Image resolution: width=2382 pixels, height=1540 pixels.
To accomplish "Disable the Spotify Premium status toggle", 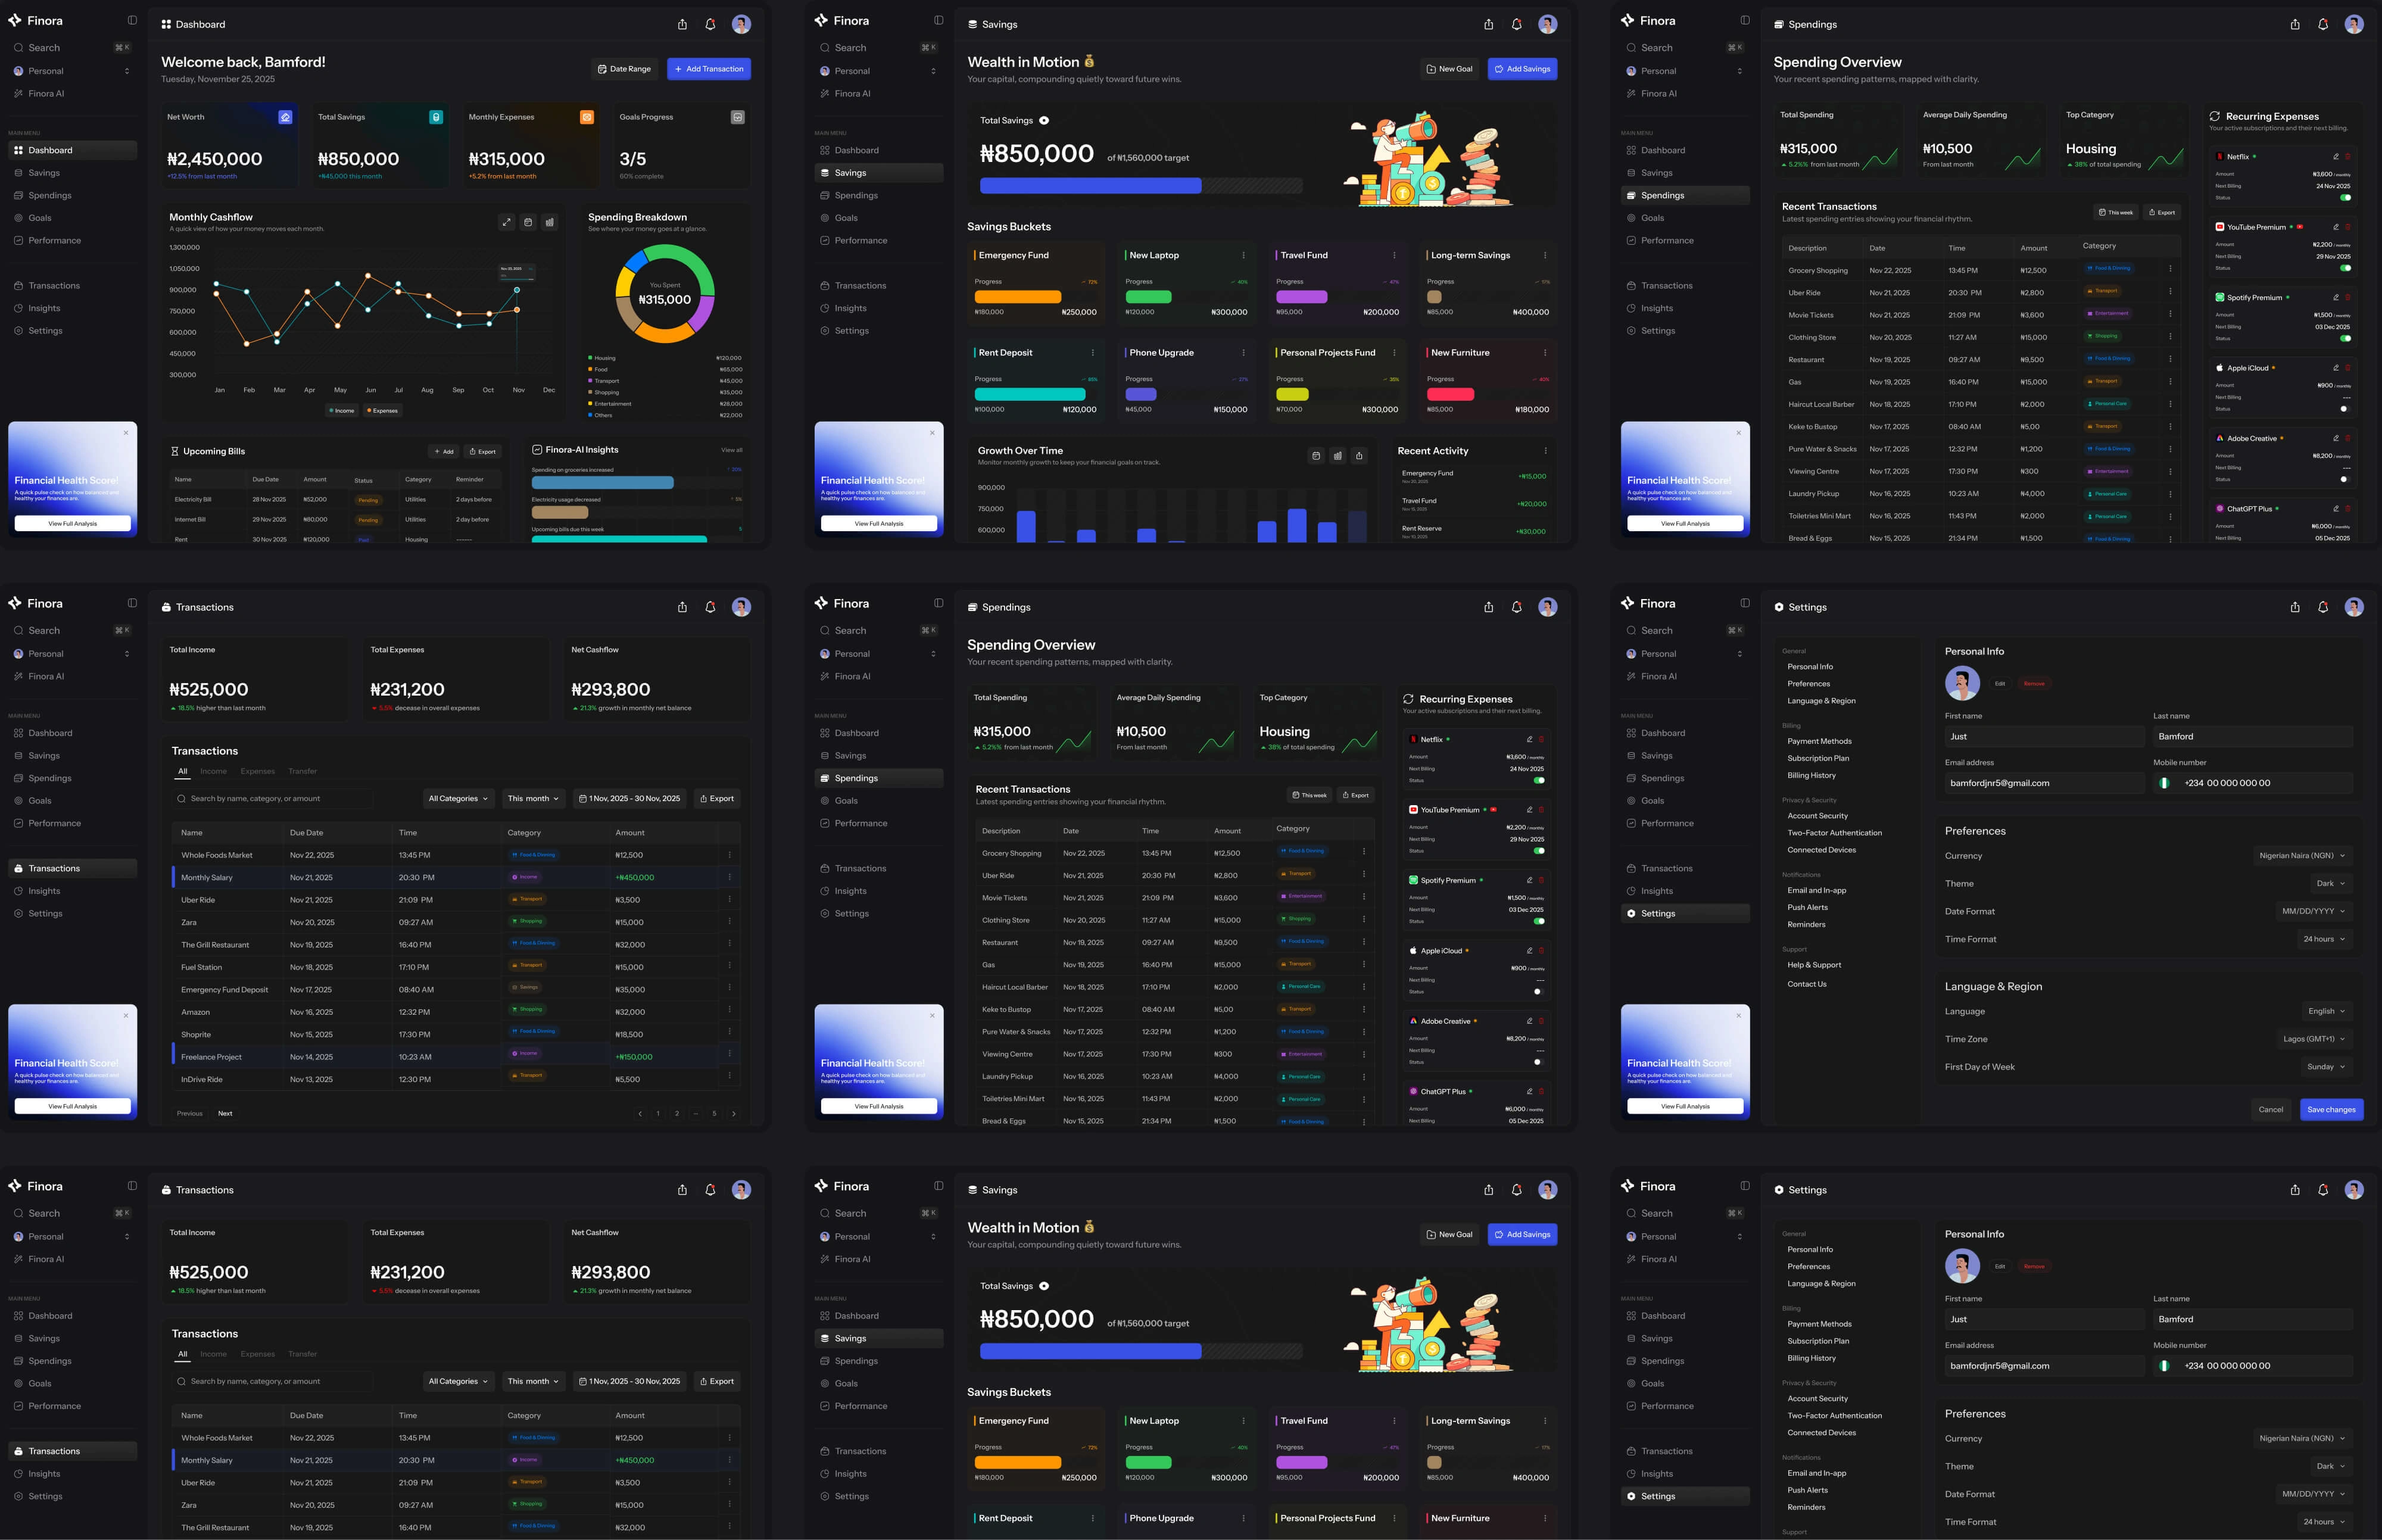I will click(2345, 338).
